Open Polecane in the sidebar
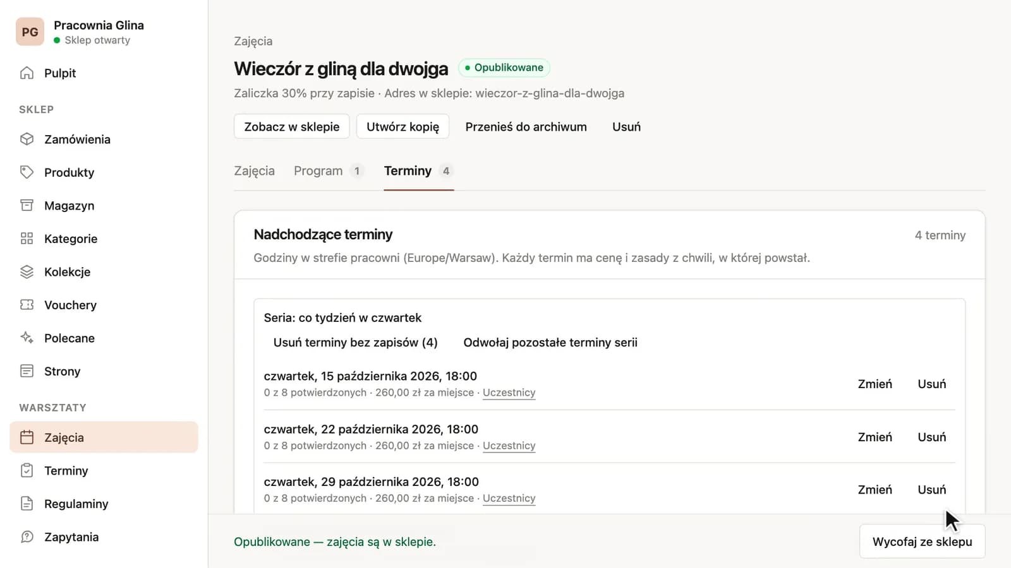This screenshot has width=1011, height=568. pos(104,338)
